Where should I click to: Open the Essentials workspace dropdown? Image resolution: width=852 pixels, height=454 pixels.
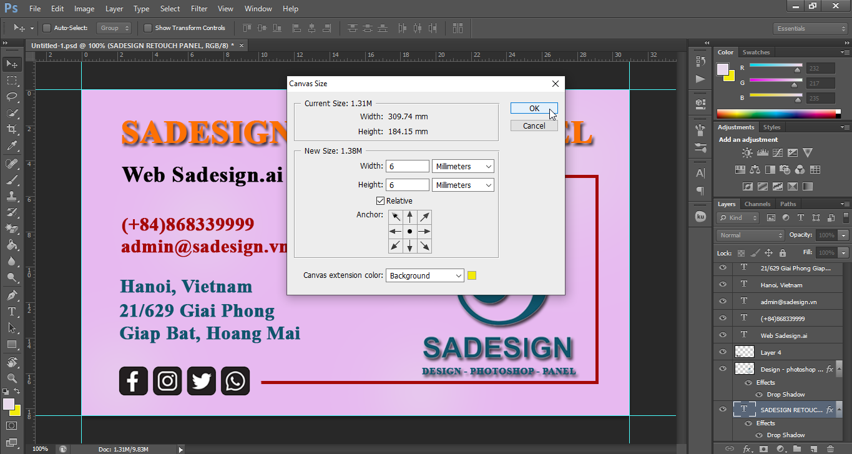(810, 29)
